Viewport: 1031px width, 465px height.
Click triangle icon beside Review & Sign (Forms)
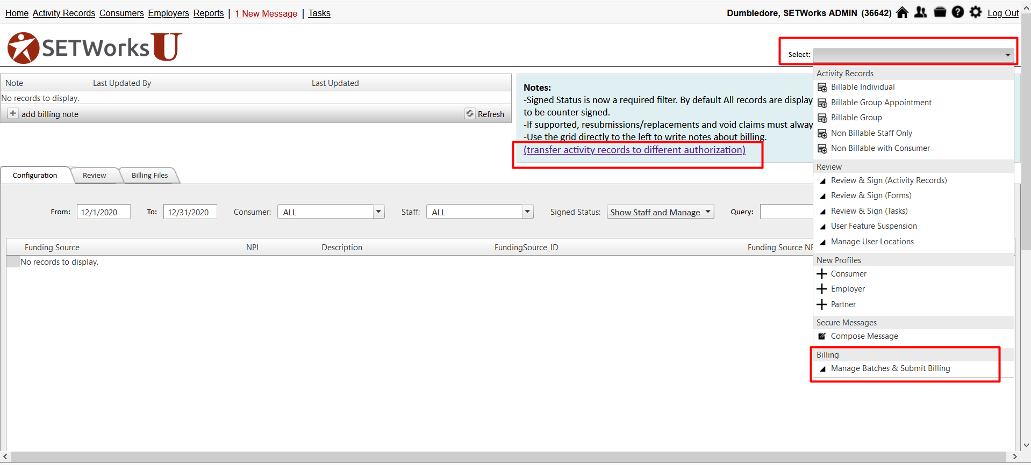(822, 196)
